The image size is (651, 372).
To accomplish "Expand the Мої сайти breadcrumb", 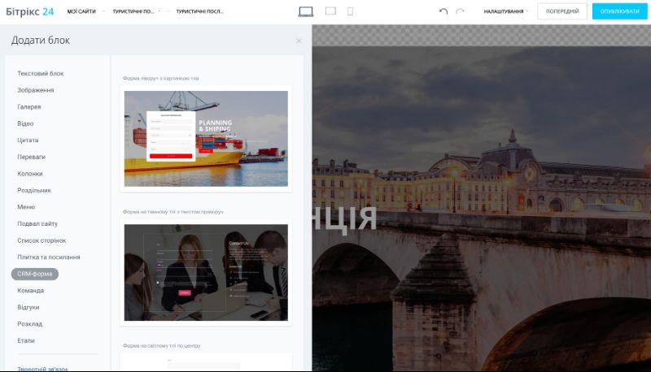I will (x=82, y=11).
